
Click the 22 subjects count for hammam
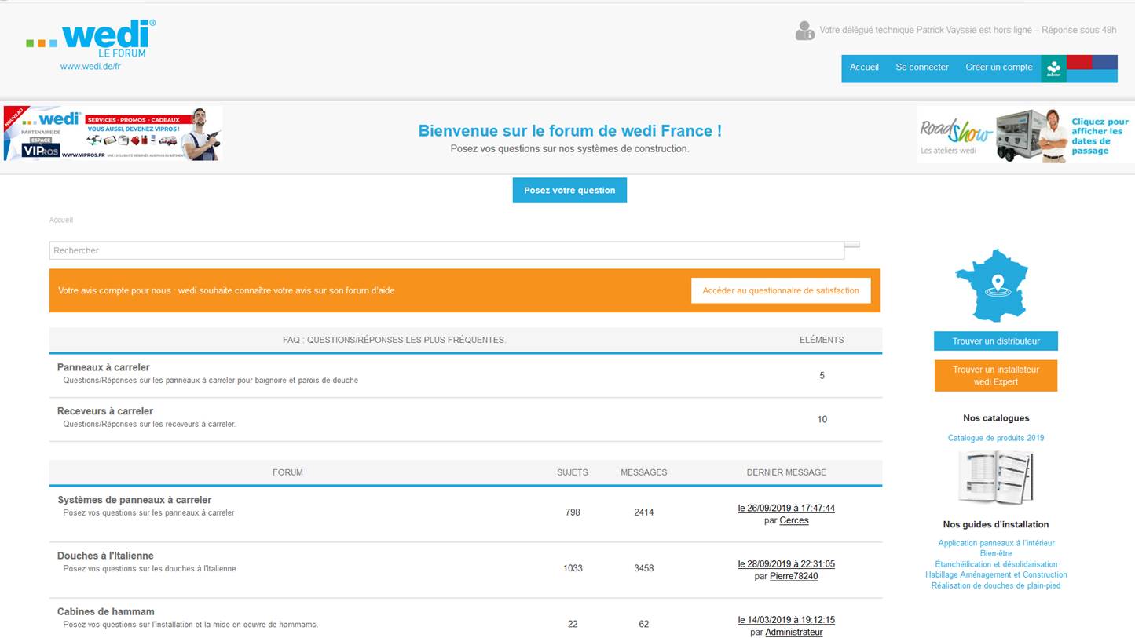tap(573, 625)
